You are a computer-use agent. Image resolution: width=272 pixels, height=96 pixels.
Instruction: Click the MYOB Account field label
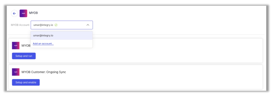[20, 25]
